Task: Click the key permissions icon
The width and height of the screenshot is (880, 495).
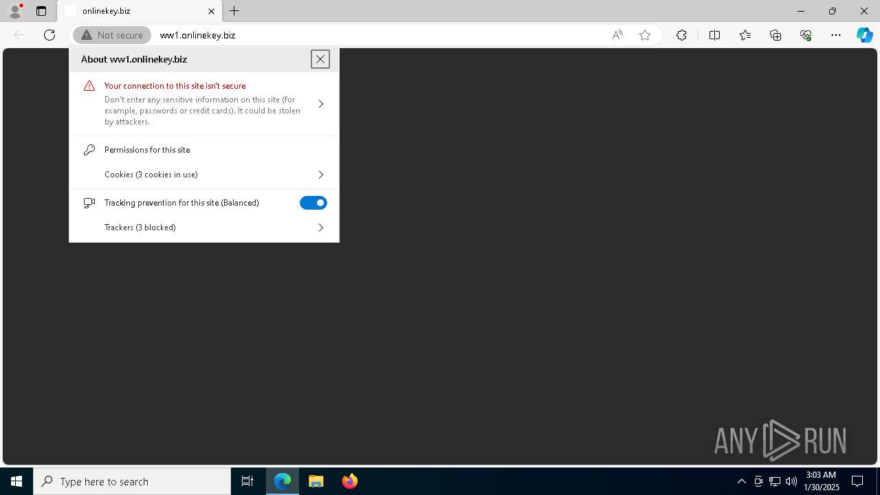Action: point(89,150)
